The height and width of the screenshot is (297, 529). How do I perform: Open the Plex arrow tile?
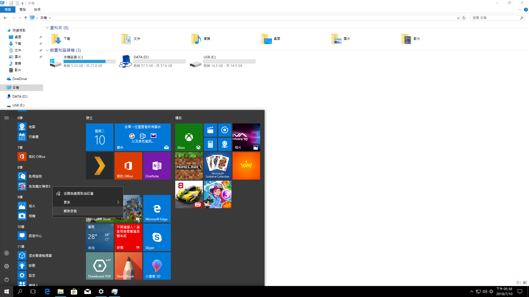coord(99,166)
